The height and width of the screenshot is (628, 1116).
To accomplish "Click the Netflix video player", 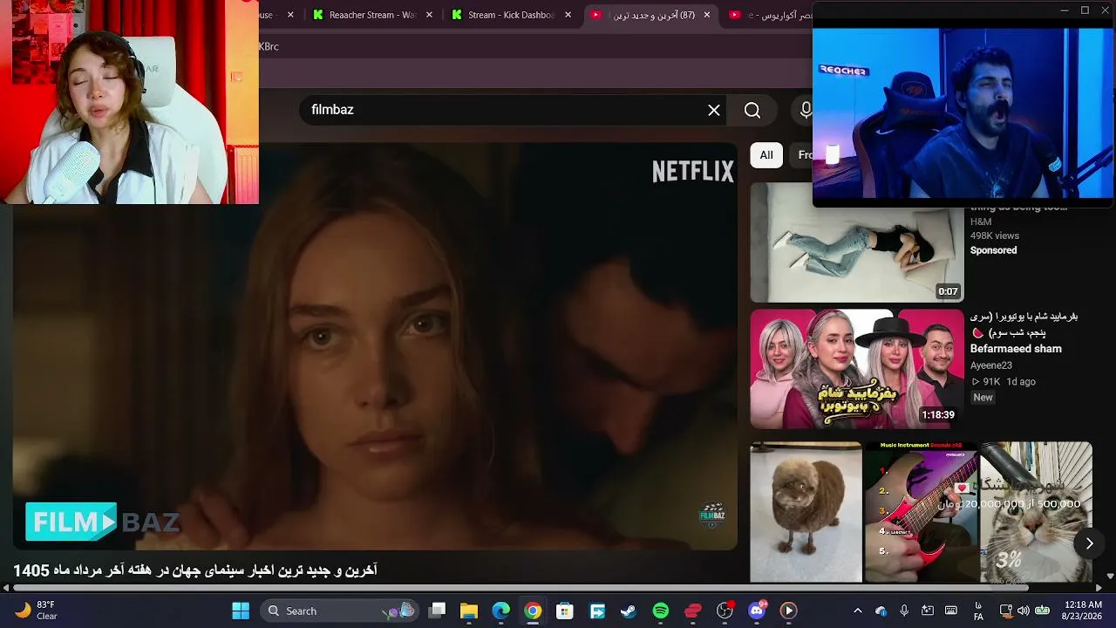I will (375, 347).
